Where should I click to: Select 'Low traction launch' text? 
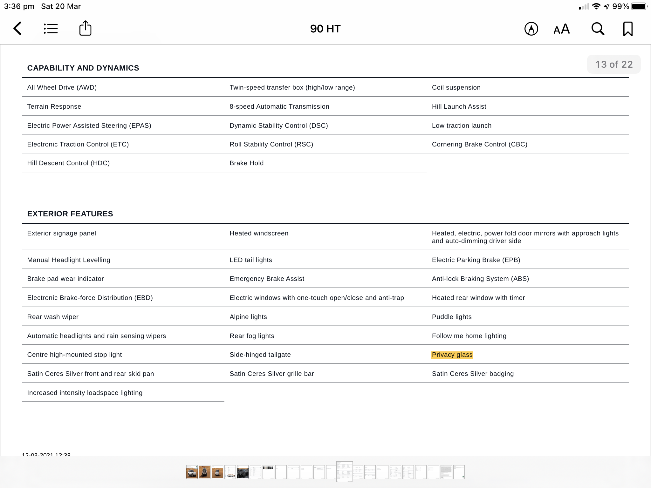pyautogui.click(x=462, y=125)
